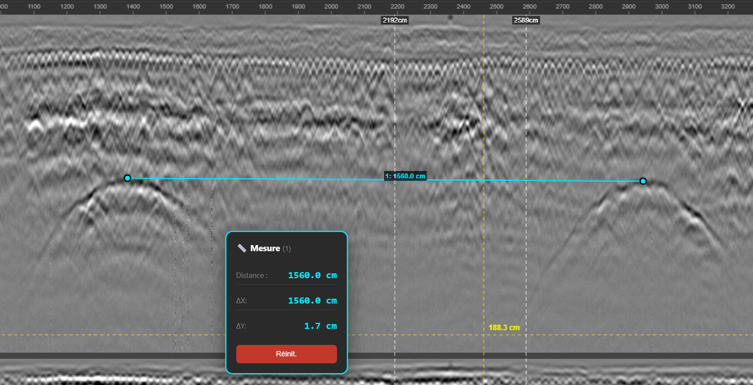Click the ΔY value showing 1.7 cm
753x385 pixels.
pyautogui.click(x=321, y=326)
